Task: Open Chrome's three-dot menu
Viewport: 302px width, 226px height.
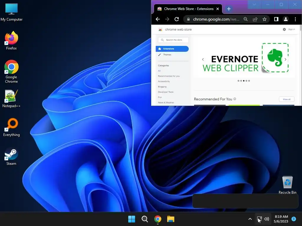Action: (x=295, y=19)
